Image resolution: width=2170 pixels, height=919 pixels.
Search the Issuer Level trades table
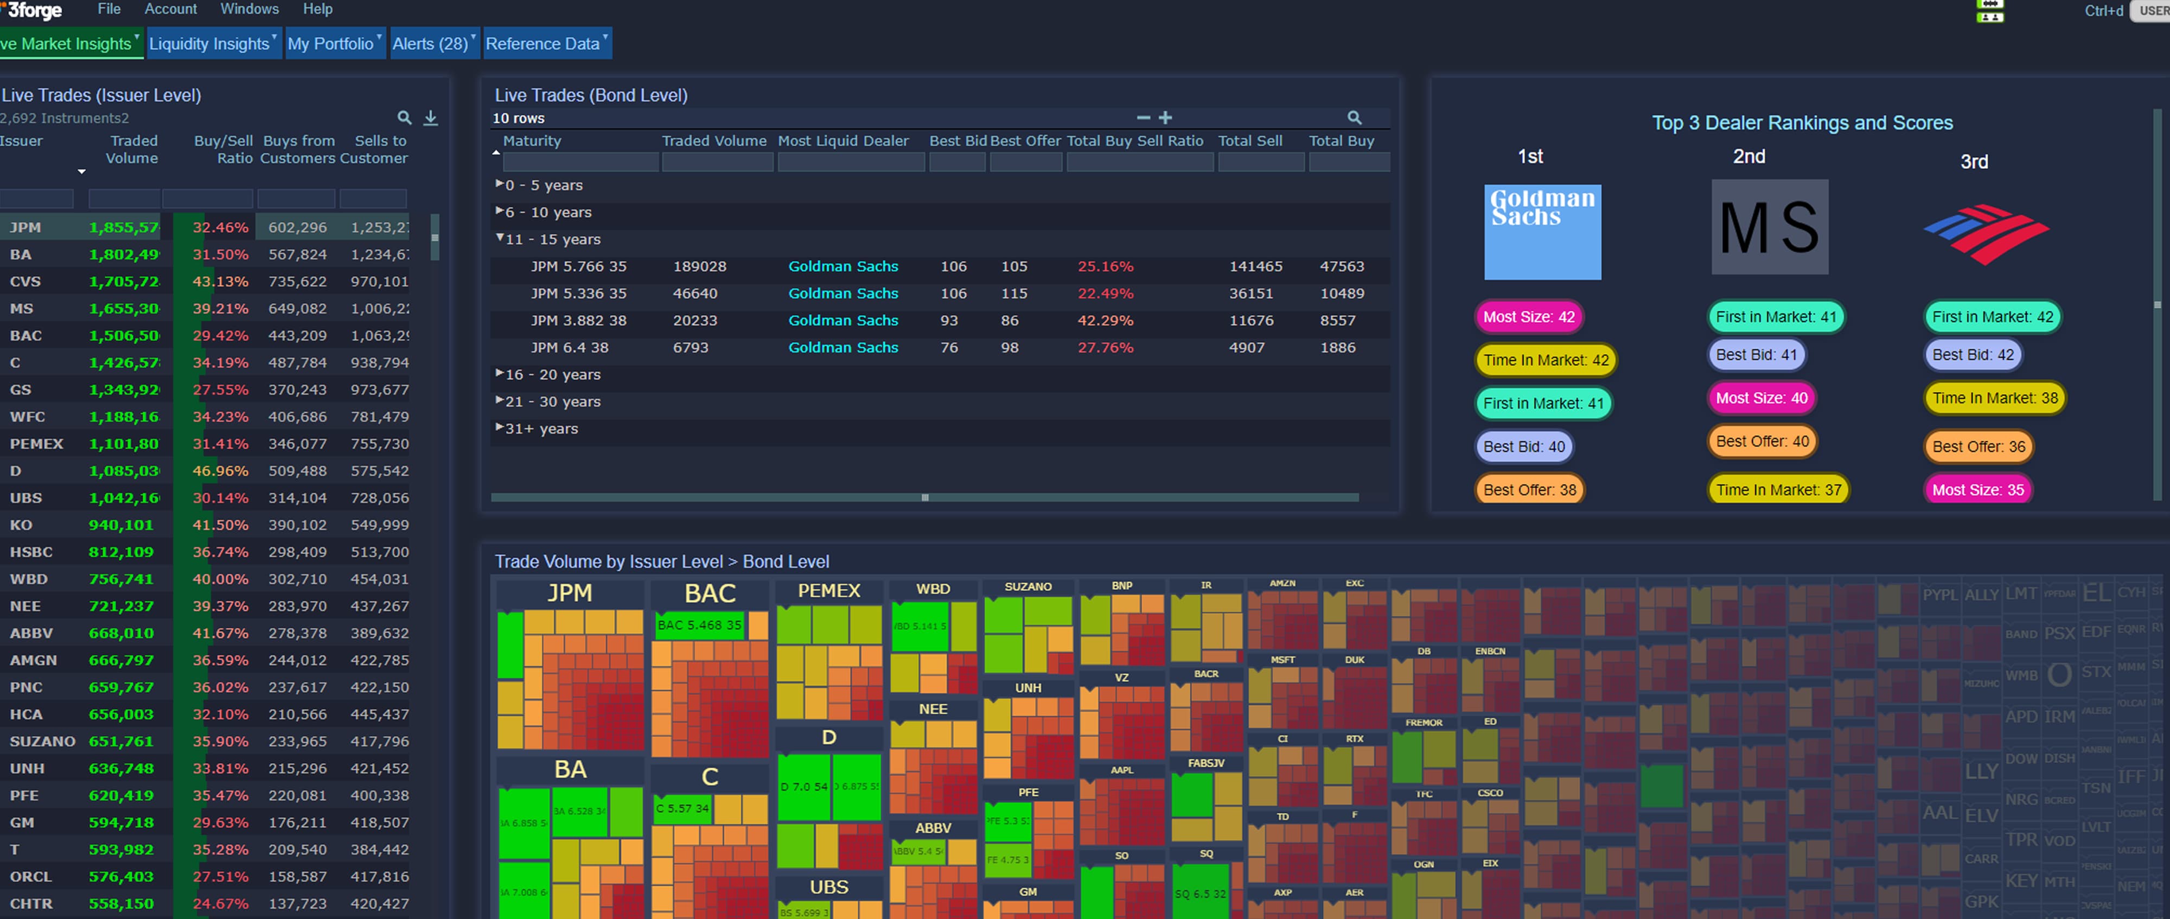coord(404,118)
